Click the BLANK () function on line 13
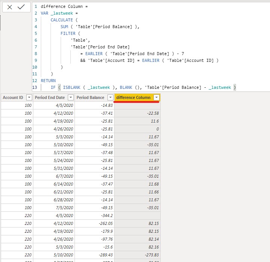This screenshot has height=262, width=270. [130, 87]
